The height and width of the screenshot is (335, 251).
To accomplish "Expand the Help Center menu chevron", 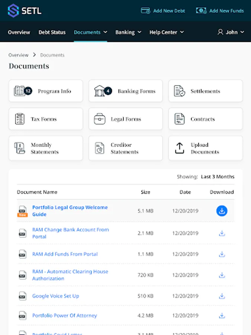I will [182, 32].
